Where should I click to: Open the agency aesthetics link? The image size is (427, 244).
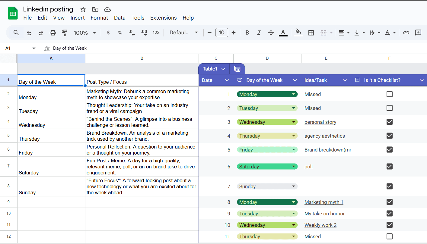(x=325, y=136)
